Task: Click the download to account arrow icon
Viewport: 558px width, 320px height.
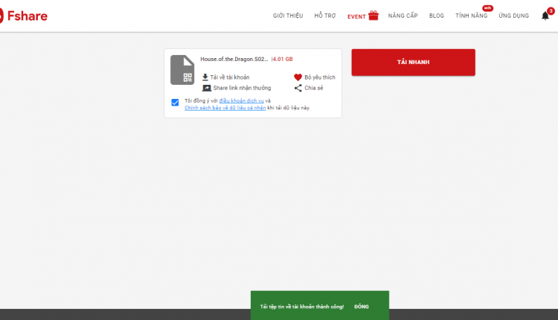Action: tap(205, 77)
